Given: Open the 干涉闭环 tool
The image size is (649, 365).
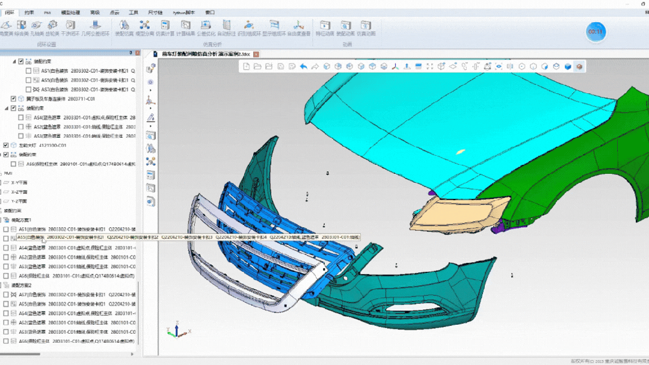Looking at the screenshot, I should pos(70,28).
